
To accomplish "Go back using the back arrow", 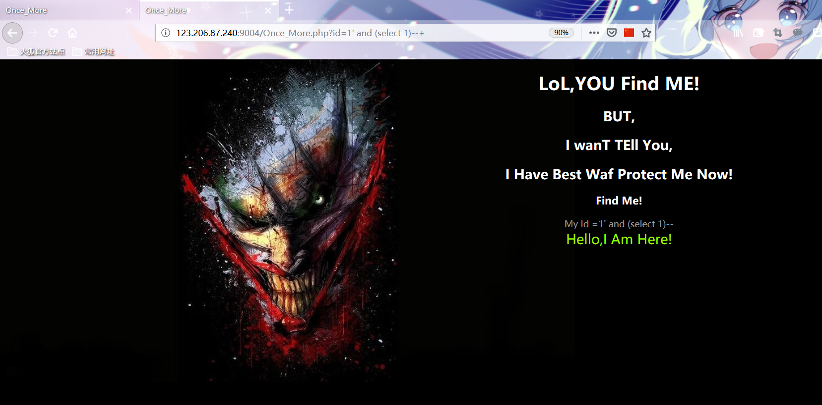I will (x=12, y=33).
